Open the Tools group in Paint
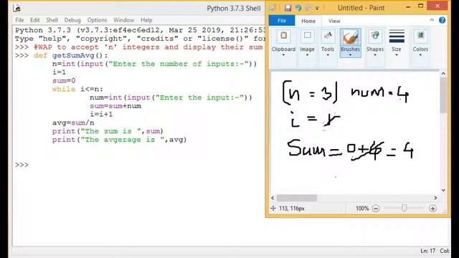Image resolution: width=459 pixels, height=258 pixels. 328,43
